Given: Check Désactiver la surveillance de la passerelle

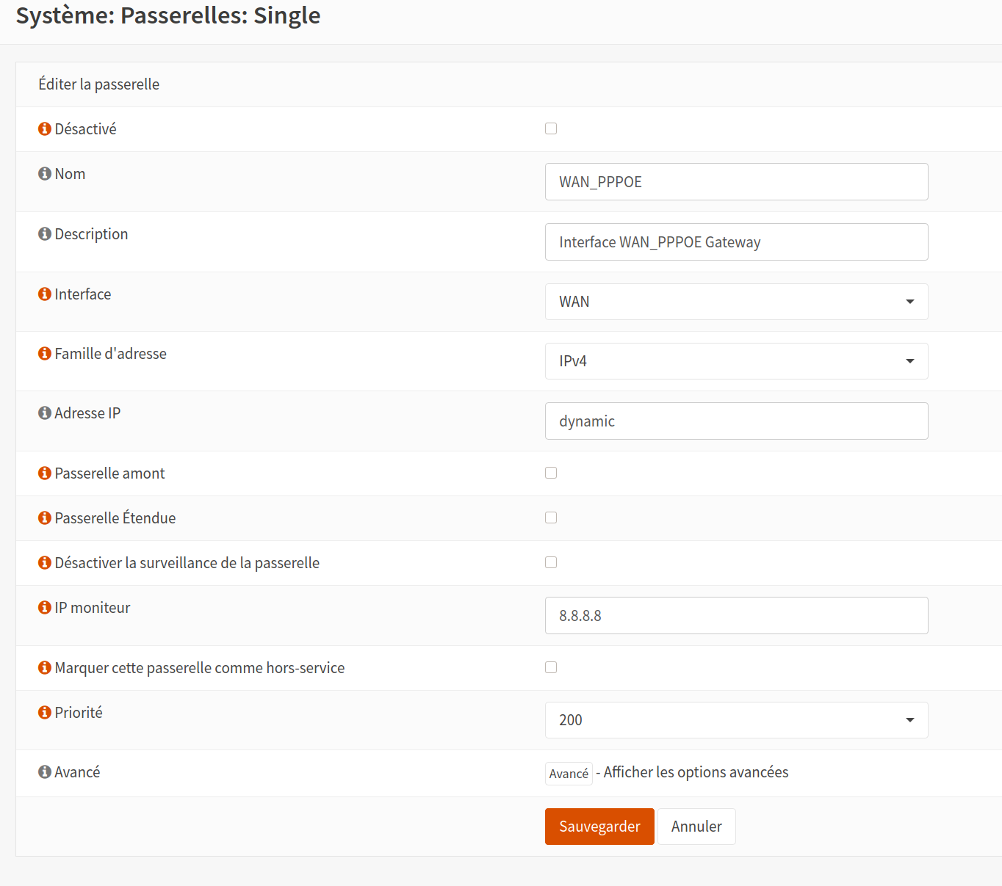Looking at the screenshot, I should pos(551,562).
